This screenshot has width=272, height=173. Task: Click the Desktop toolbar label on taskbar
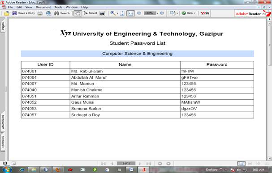212,170
